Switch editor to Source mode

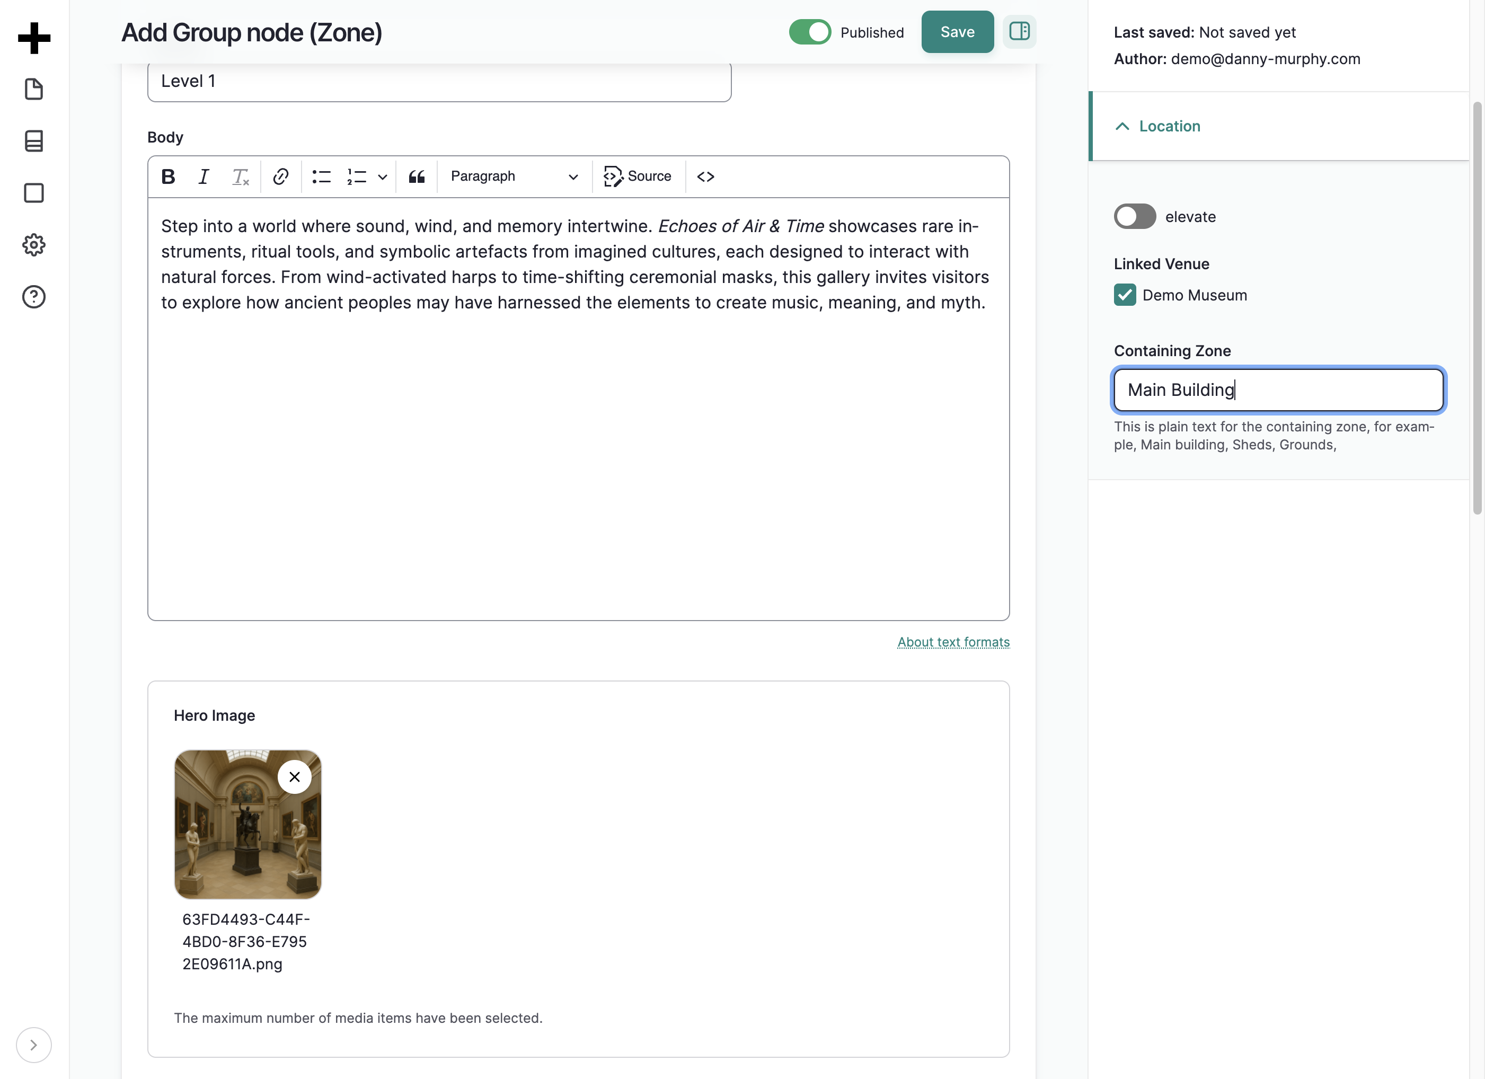pyautogui.click(x=638, y=177)
